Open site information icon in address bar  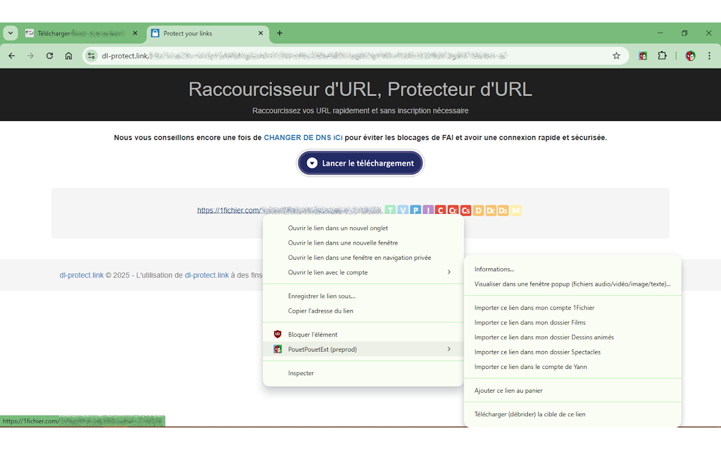click(91, 56)
